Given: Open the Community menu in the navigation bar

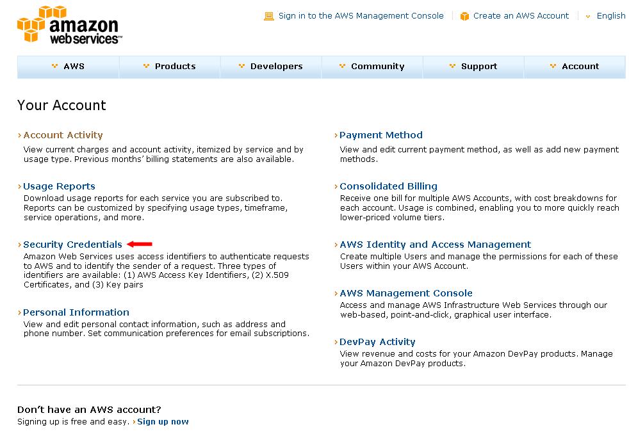Looking at the screenshot, I should click(x=372, y=67).
